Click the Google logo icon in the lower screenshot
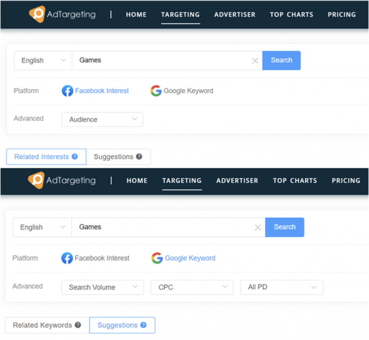This screenshot has height=340, width=369. (x=157, y=258)
